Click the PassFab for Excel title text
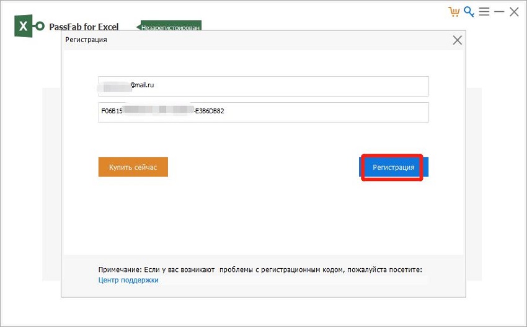This screenshot has height=327, width=527. click(x=84, y=27)
